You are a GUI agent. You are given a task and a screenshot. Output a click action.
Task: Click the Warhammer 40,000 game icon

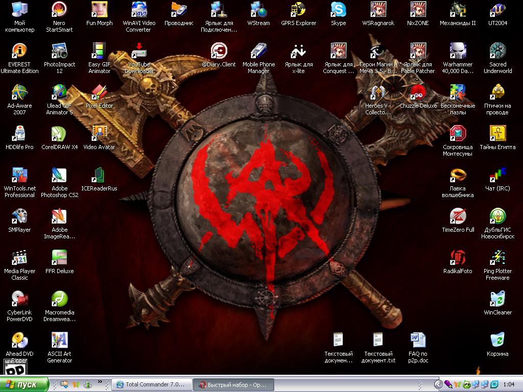coord(458,51)
